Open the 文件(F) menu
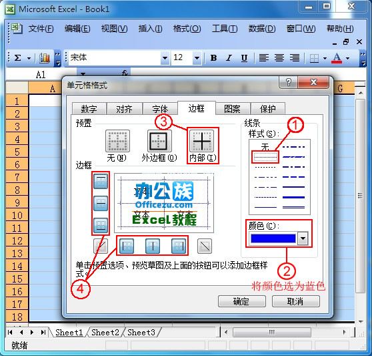The image size is (372, 356). (x=41, y=29)
